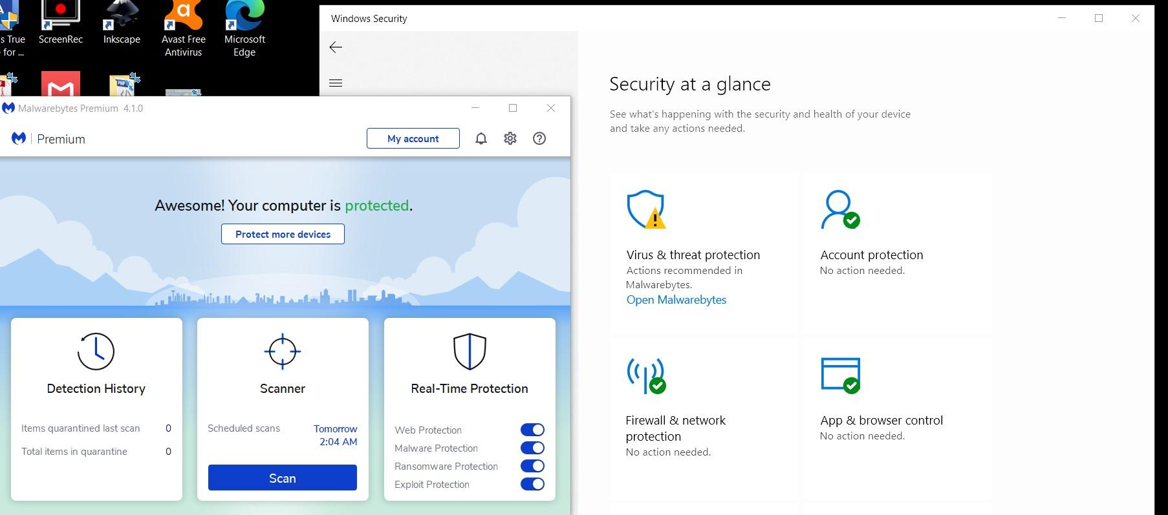Click Open Malwarebytes link
The height and width of the screenshot is (515, 1168).
676,300
